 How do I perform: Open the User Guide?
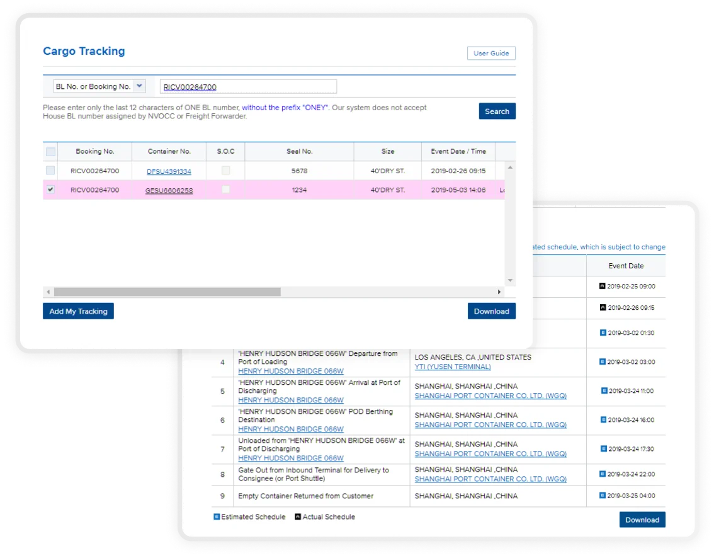tap(491, 54)
